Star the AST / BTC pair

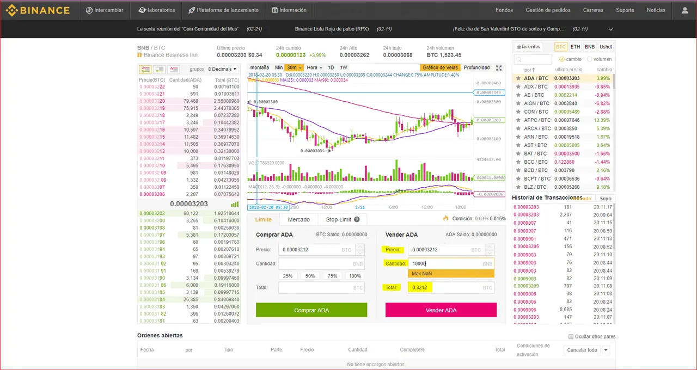point(519,145)
